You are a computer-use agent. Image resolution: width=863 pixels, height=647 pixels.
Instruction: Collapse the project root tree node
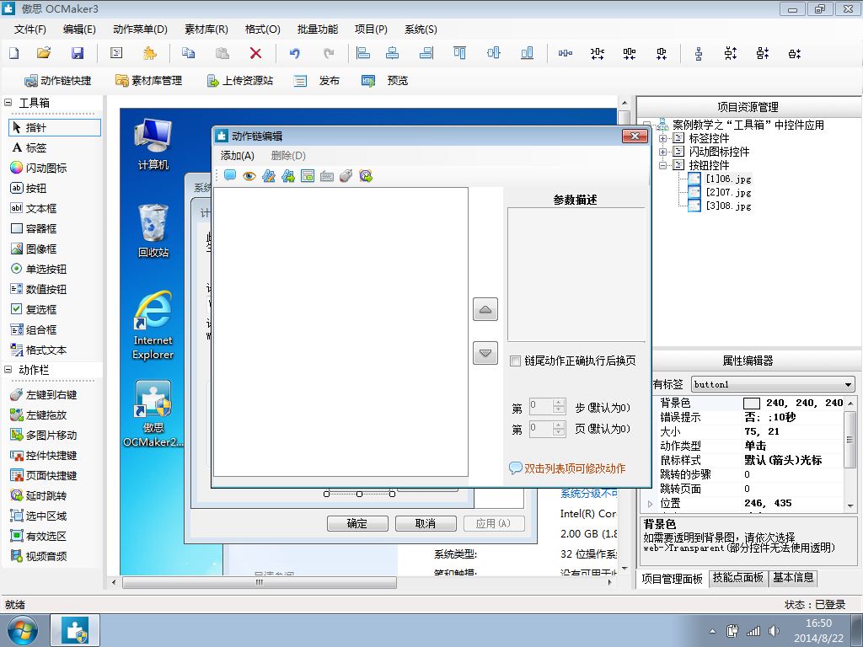pyautogui.click(x=648, y=125)
